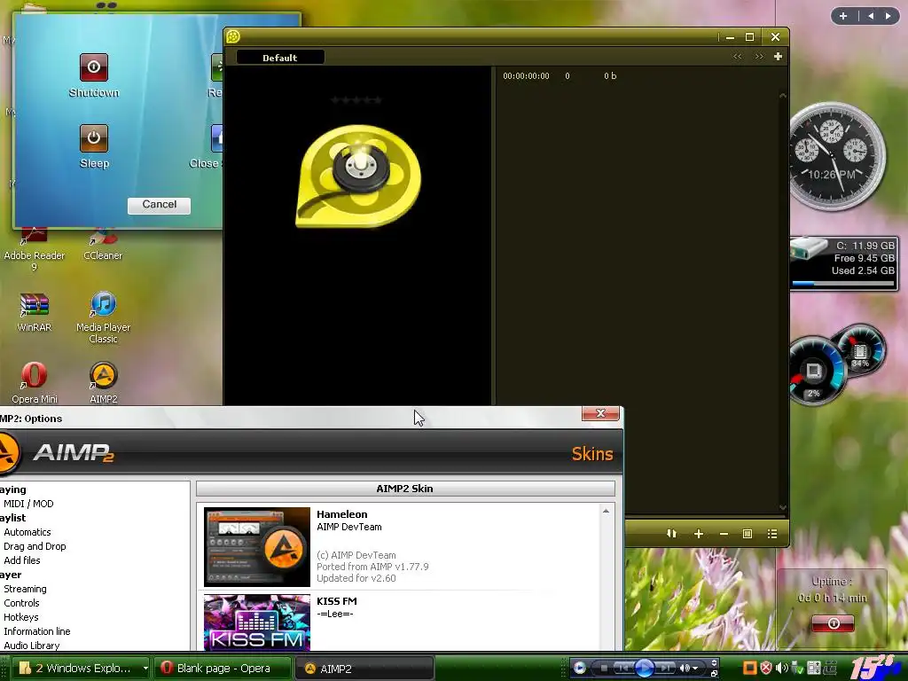Viewport: 908px width, 681px height.
Task: Select MIDI / MOD options item
Action: click(x=28, y=504)
